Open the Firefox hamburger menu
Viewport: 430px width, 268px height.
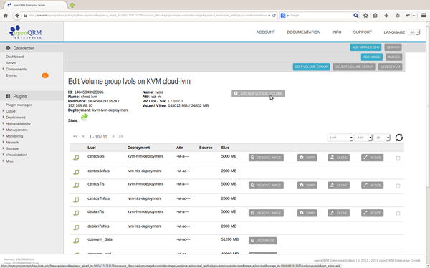424,16
